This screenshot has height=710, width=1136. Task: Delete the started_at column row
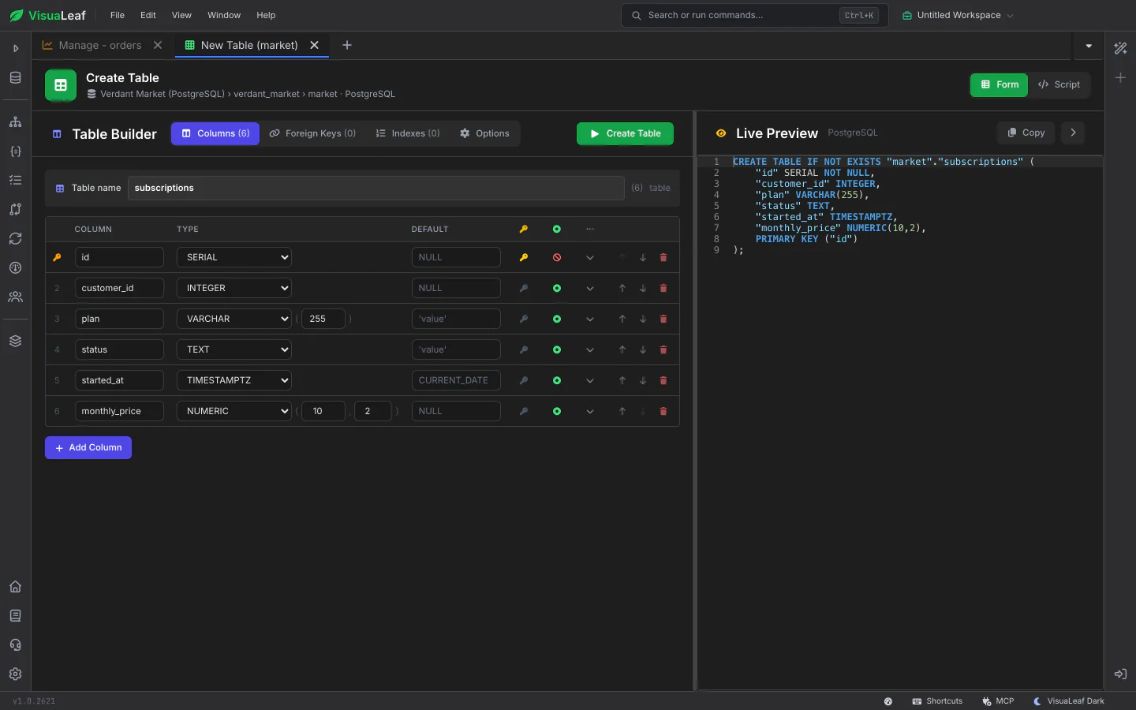[x=663, y=380]
